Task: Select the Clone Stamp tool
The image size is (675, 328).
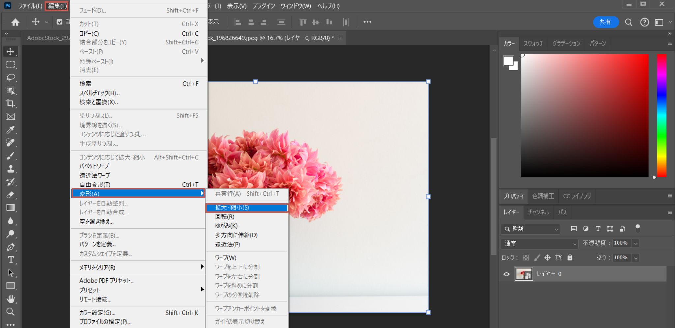Action: (x=10, y=169)
